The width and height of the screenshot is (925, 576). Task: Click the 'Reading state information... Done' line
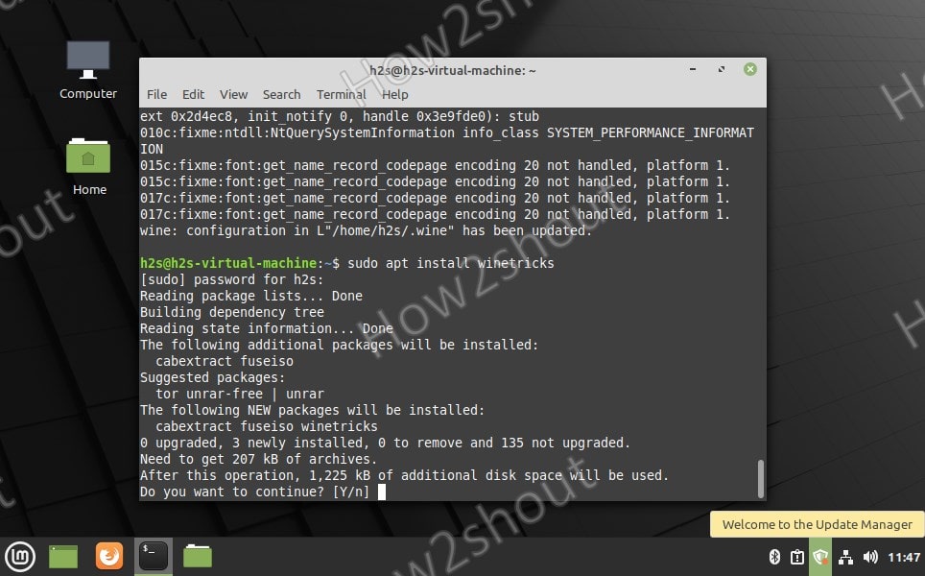click(266, 328)
